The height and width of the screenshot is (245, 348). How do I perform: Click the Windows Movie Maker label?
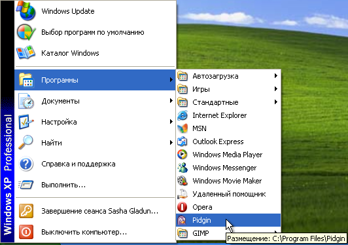click(227, 181)
